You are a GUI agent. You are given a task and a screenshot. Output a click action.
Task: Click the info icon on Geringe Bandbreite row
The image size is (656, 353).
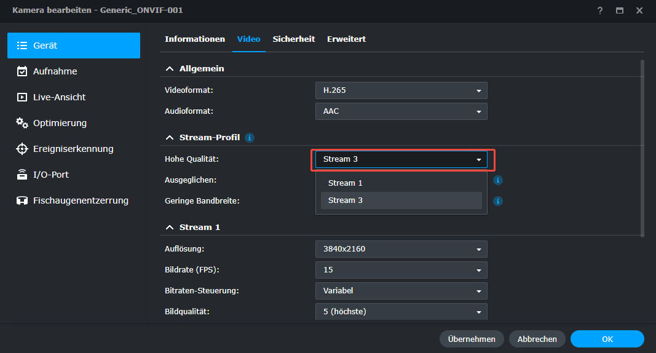click(497, 201)
